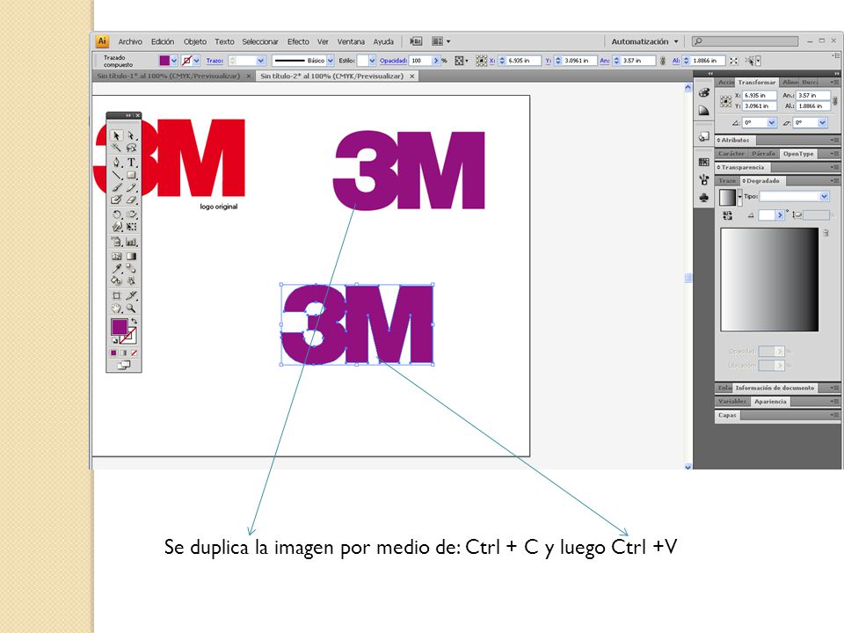Select the black arrow Selection tool
The width and height of the screenshot is (844, 633).
(x=116, y=135)
